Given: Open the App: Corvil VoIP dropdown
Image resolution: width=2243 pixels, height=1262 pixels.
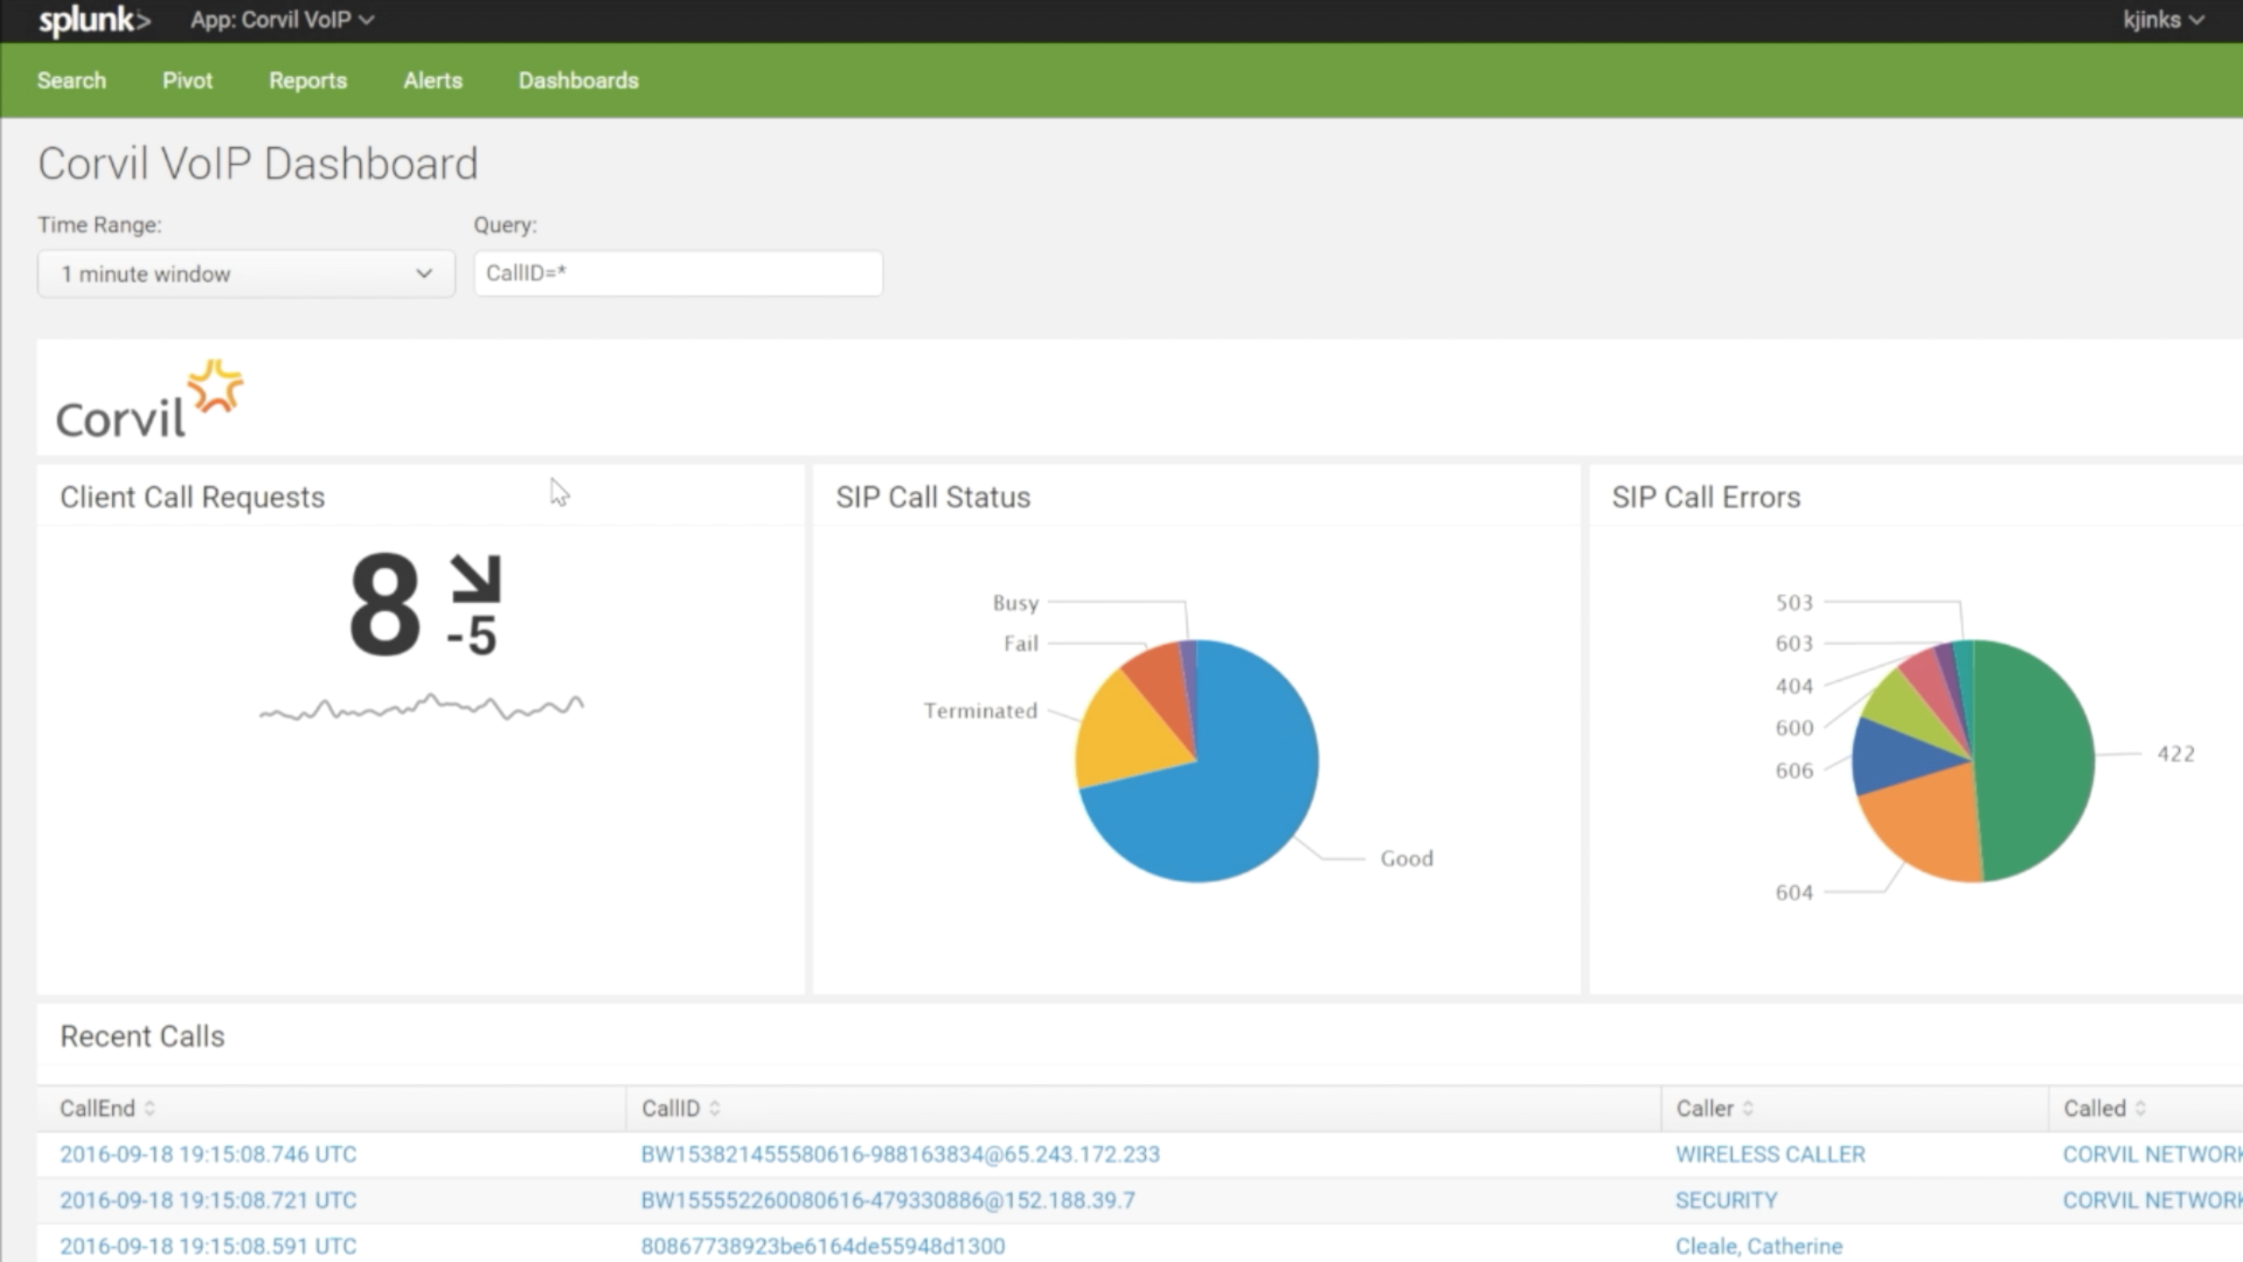Looking at the screenshot, I should pyautogui.click(x=282, y=20).
